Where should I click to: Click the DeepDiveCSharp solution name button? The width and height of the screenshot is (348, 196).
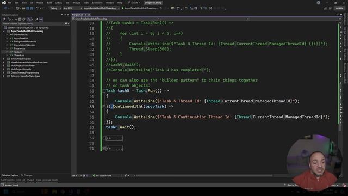tap(153, 3)
